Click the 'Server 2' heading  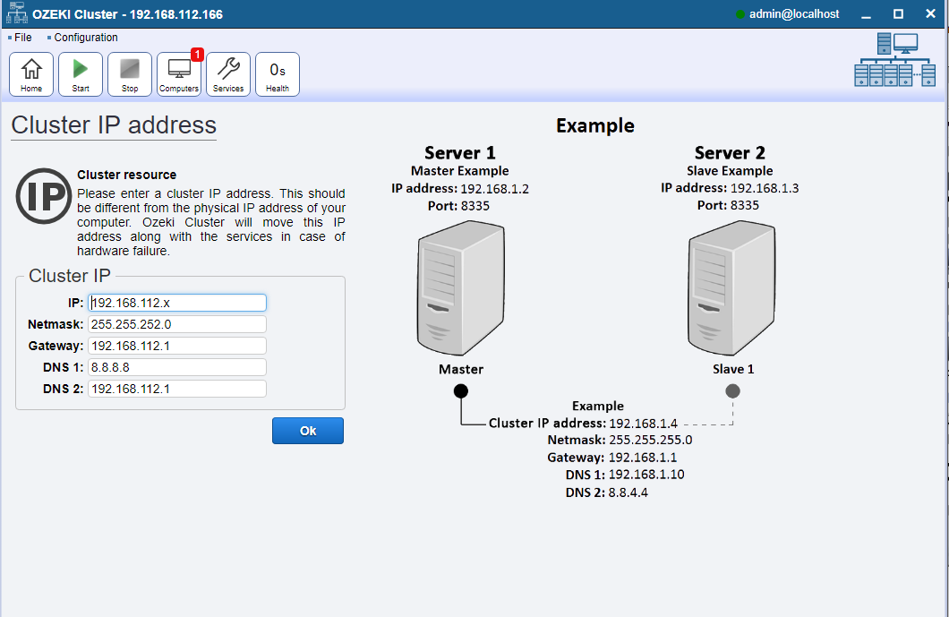pyautogui.click(x=730, y=152)
